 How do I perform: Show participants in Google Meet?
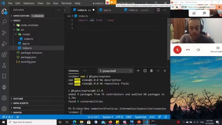pyautogui.click(x=194, y=13)
